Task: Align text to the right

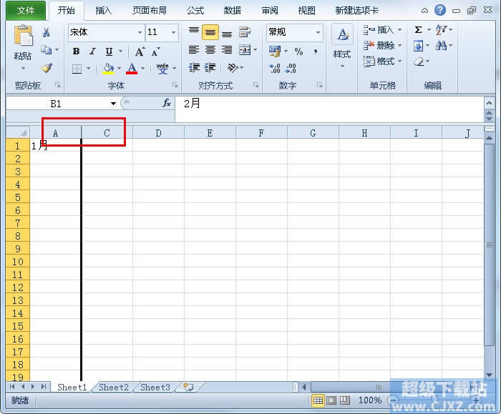Action: click(x=227, y=50)
